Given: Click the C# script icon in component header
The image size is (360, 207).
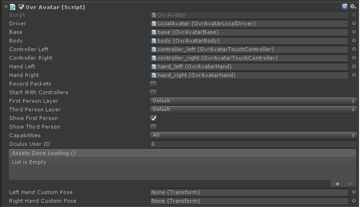Looking at the screenshot, I should [x=12, y=7].
